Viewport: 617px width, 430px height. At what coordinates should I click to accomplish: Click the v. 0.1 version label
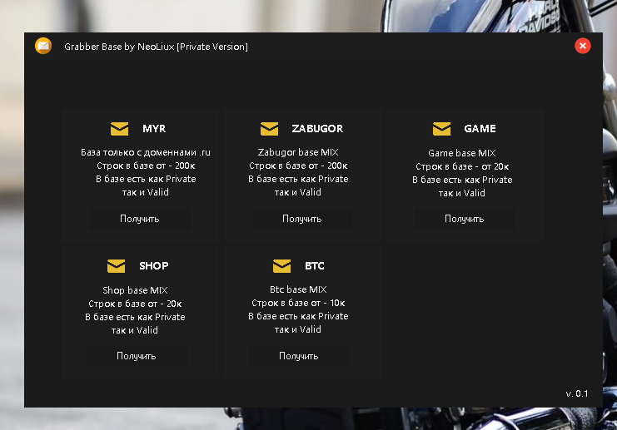[x=576, y=393]
